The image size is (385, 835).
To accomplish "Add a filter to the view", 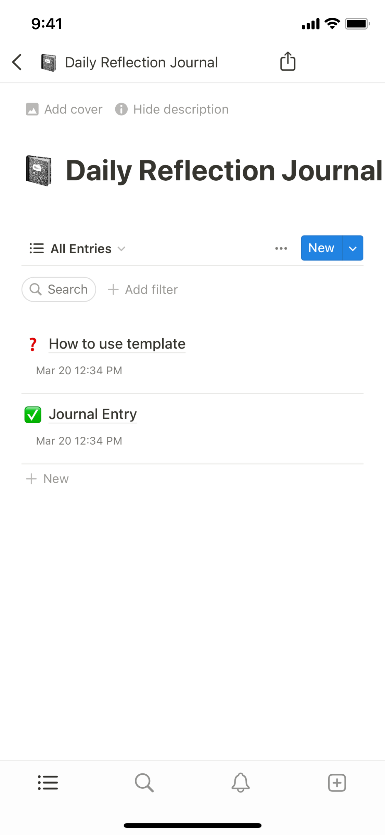I will pos(143,290).
